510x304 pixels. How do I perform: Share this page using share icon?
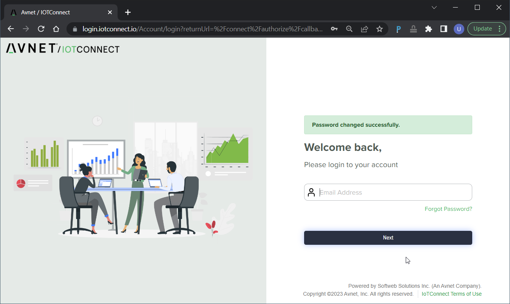pos(365,29)
